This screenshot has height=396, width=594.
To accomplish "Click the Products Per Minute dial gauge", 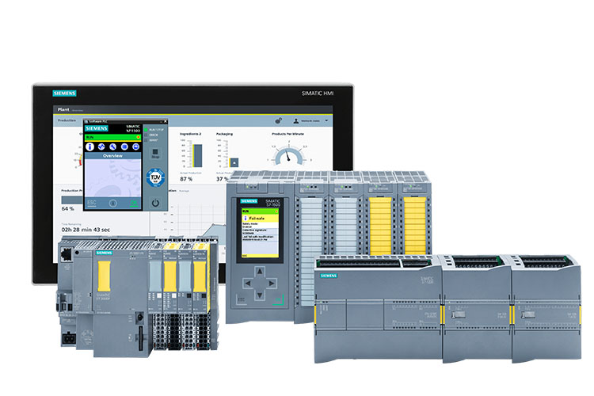I will [289, 153].
